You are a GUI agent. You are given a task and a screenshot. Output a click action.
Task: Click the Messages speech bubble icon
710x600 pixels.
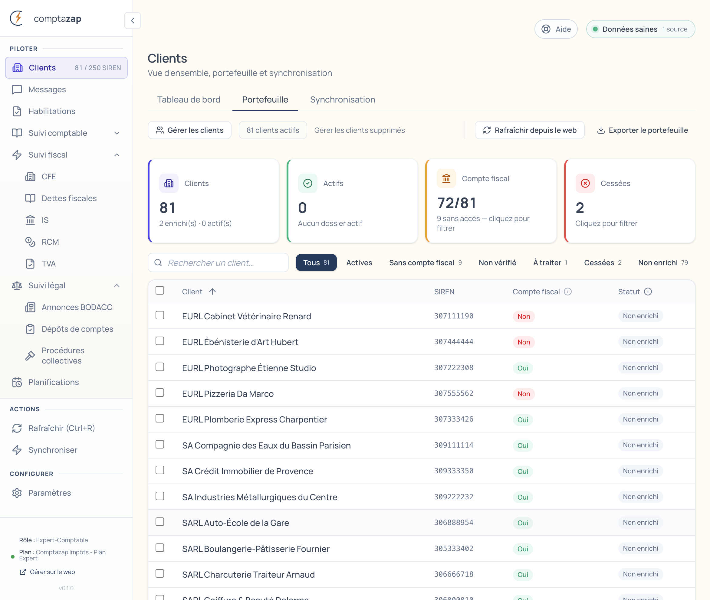pyautogui.click(x=17, y=90)
